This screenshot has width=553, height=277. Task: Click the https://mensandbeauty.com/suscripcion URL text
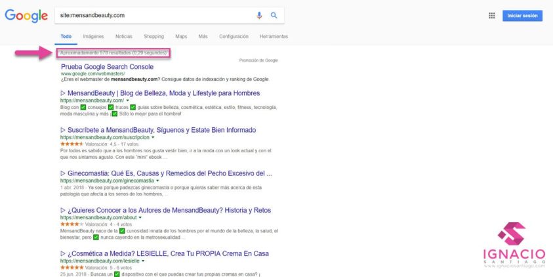[105, 137]
